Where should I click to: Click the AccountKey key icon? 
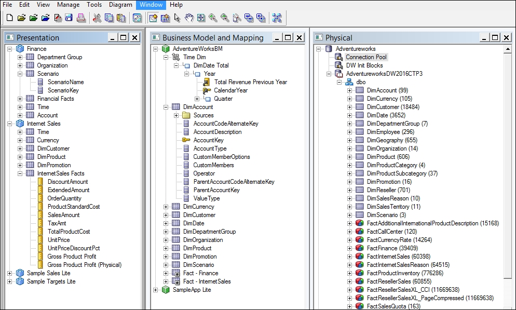pos(186,140)
